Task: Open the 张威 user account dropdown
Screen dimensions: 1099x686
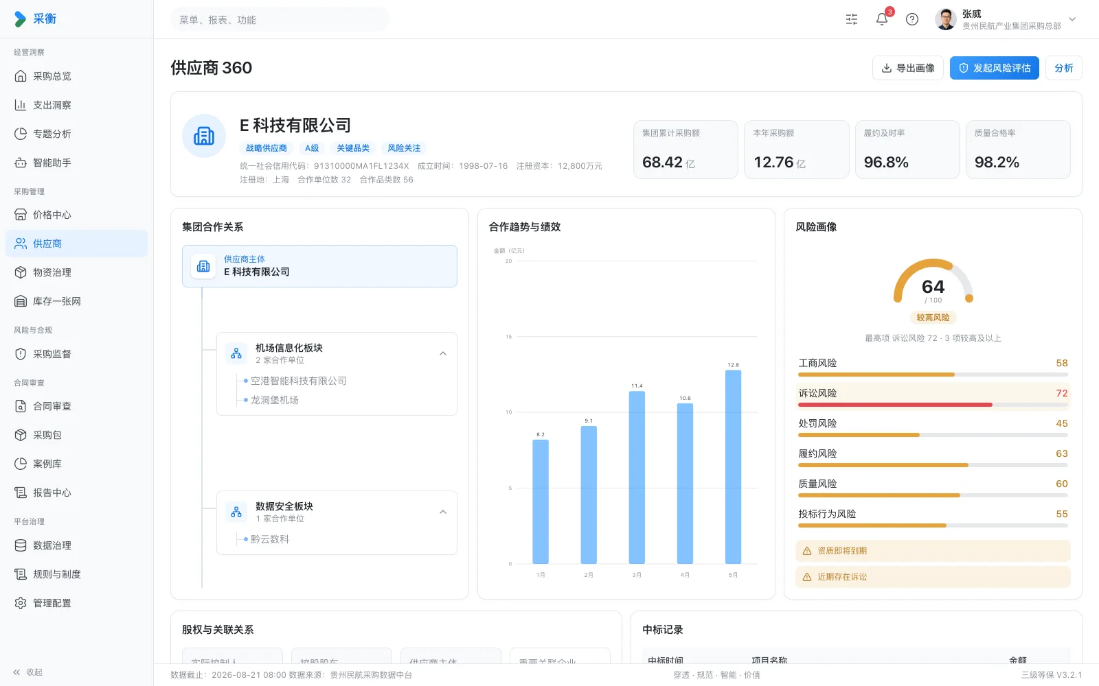Action: click(1006, 19)
